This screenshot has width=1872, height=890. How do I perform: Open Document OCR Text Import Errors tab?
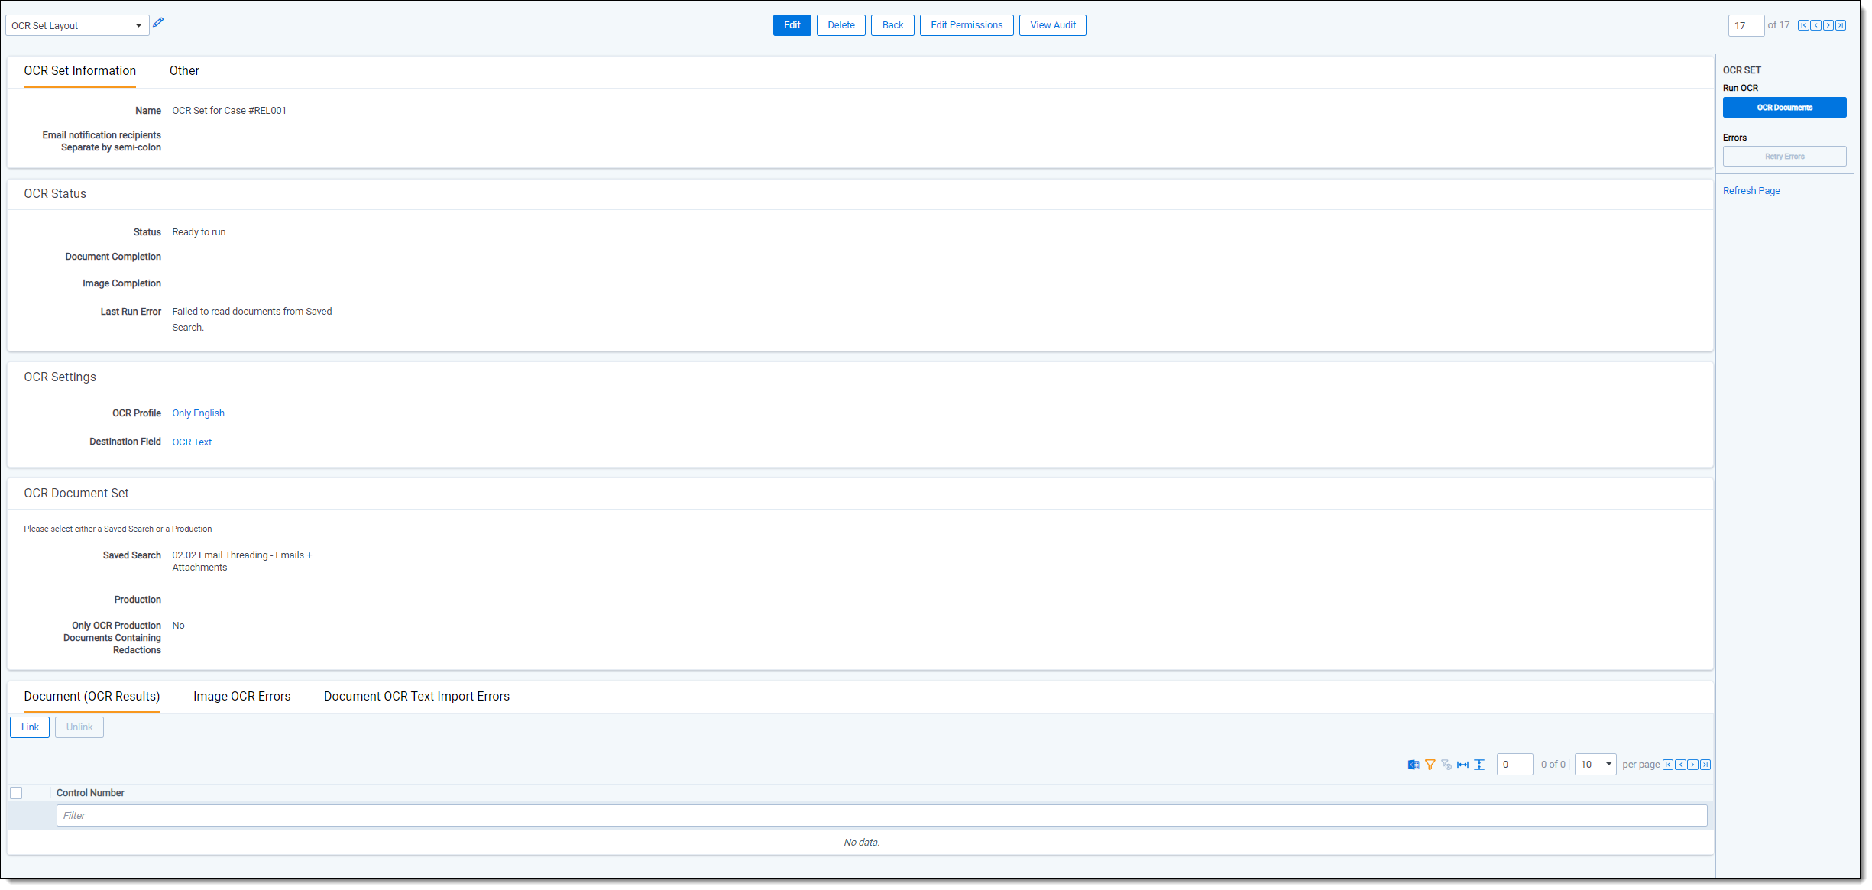416,697
